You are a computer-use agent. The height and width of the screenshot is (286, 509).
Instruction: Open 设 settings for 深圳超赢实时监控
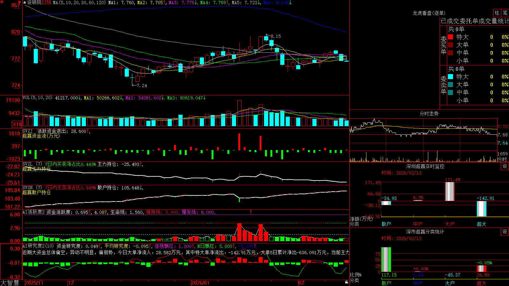point(505,166)
